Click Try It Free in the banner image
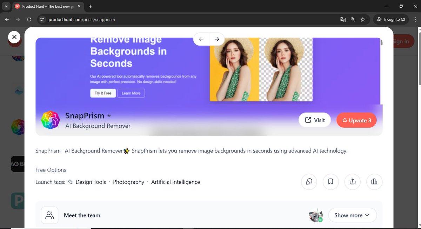 pos(102,93)
